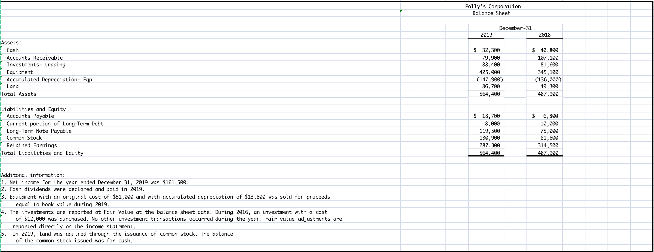This screenshot has height=252, width=654.
Task: Select 2018 Total Assets value 487,900
Action: point(548,94)
